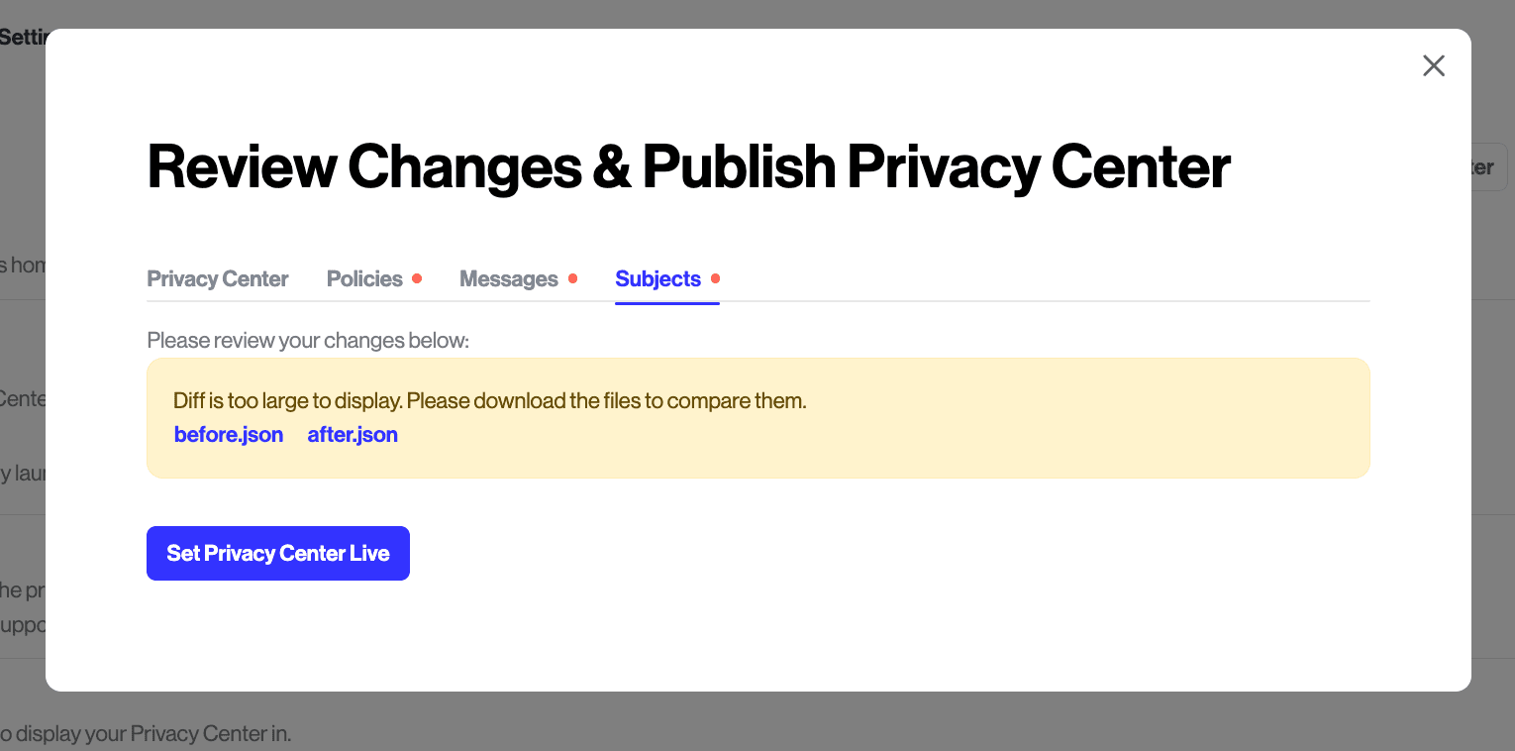Click the grey divider line under the tabs
1515x751 pixels.
pyautogui.click(x=990, y=300)
